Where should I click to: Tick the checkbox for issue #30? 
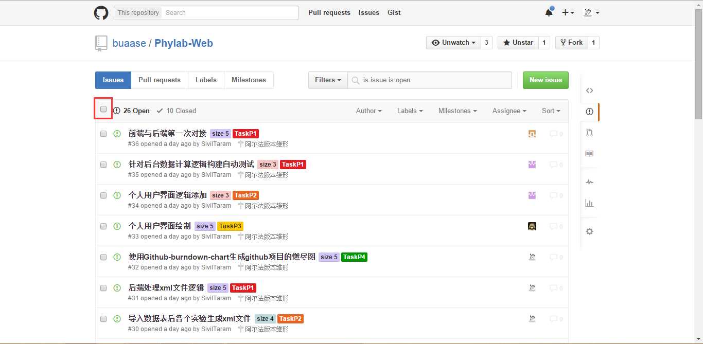pyautogui.click(x=103, y=319)
